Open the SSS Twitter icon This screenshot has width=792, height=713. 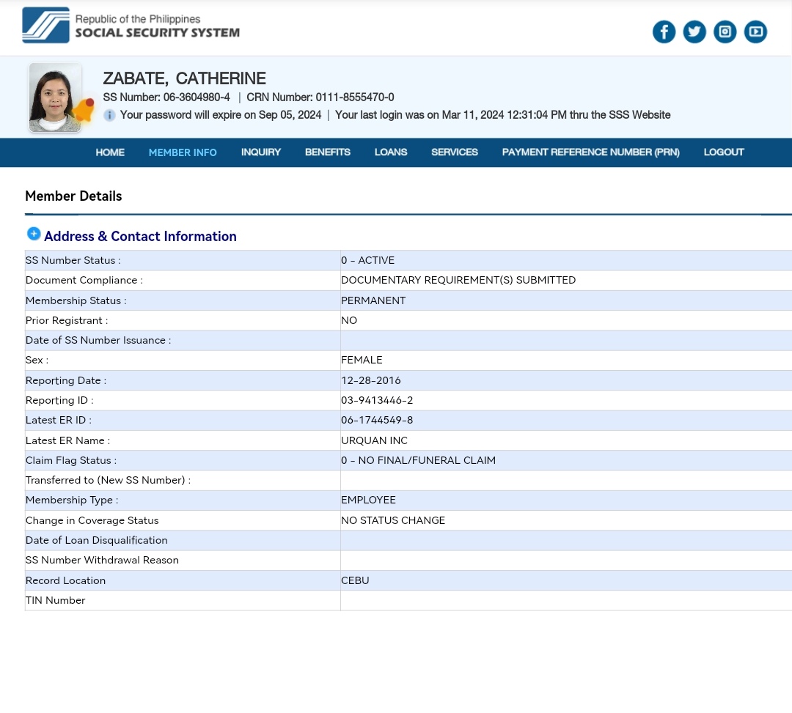(x=694, y=32)
